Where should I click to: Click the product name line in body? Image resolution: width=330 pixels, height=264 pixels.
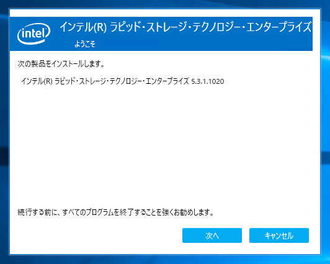click(x=122, y=81)
